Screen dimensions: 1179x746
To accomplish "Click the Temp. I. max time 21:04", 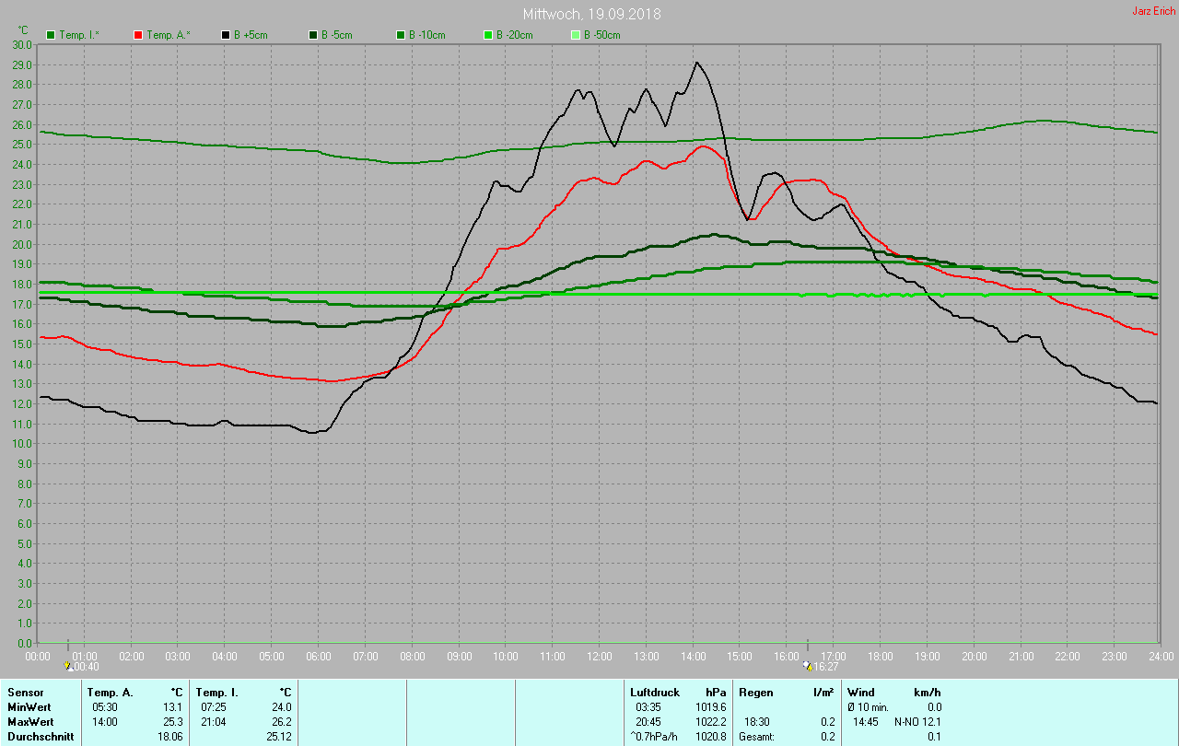I will 214,722.
